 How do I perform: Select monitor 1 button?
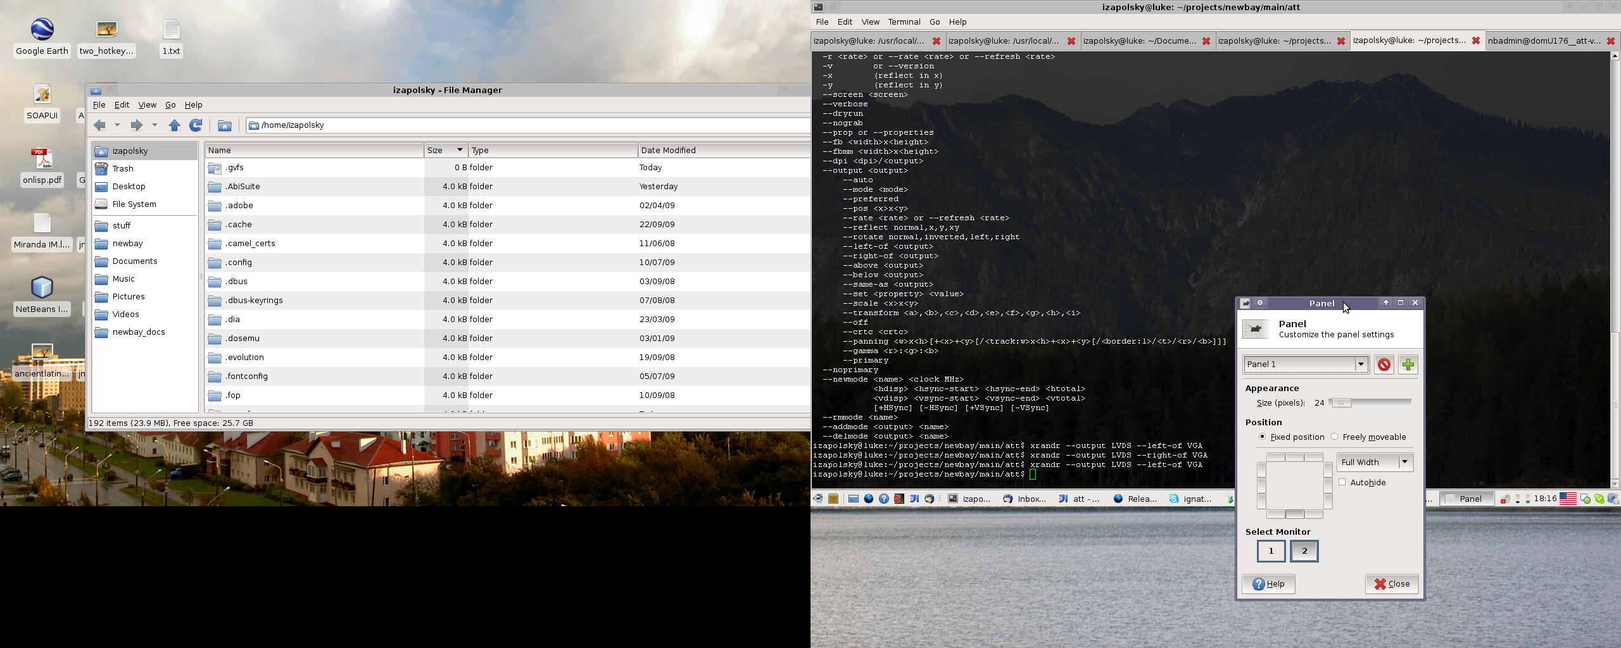[1271, 551]
